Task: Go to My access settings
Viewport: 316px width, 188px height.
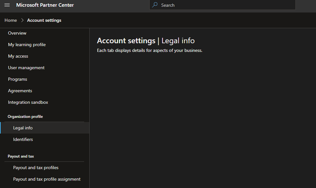Action: click(x=18, y=56)
